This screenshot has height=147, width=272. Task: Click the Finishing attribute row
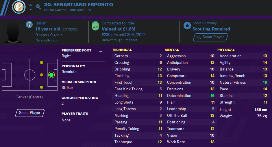pyautogui.click(x=138, y=76)
